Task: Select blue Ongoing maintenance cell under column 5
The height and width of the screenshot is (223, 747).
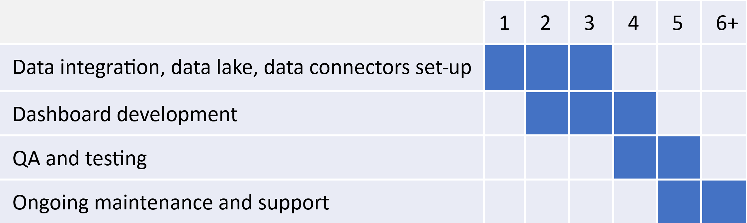Action: (x=679, y=202)
